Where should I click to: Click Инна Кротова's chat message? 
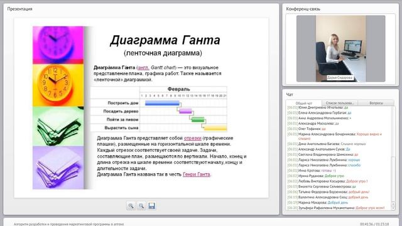(x=312, y=171)
